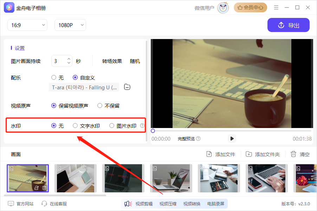Click the T-ara Falling U music file field
Screen dimensions: 317x211
(84, 87)
